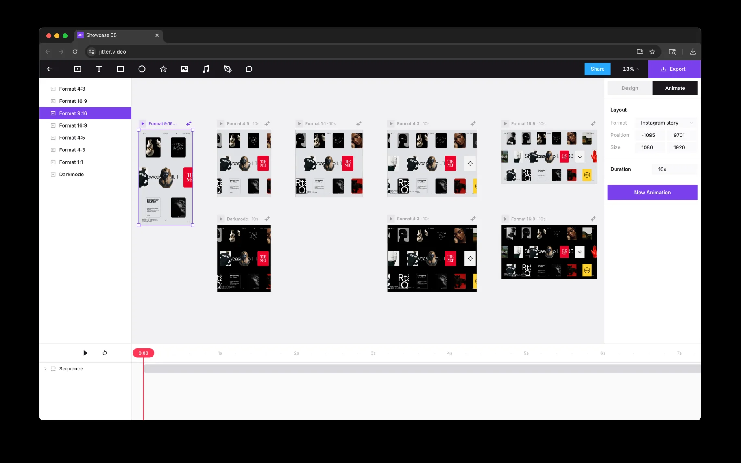Add audio with the music note tool
Screen dimensions: 741x463
pos(206,69)
